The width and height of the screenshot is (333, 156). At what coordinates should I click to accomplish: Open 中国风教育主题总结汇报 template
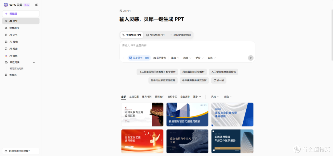coord(142,115)
